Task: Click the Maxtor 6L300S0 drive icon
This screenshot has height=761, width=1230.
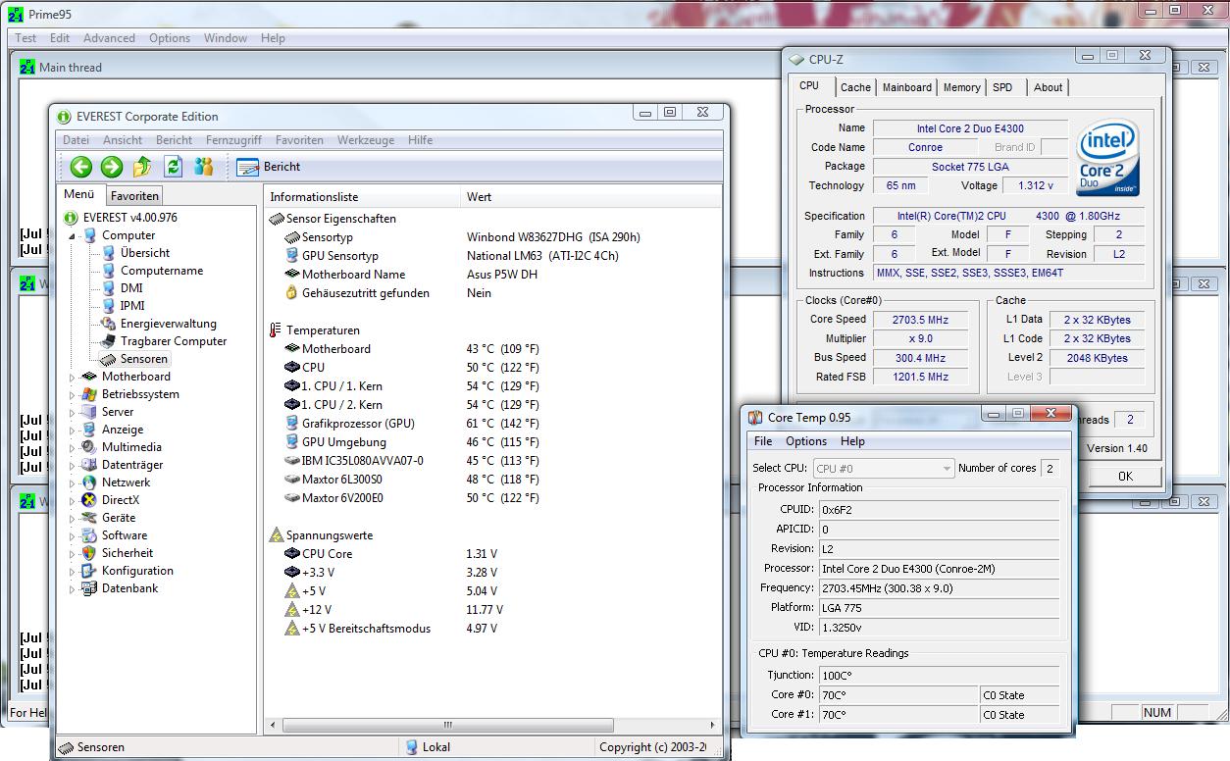Action: coord(291,480)
